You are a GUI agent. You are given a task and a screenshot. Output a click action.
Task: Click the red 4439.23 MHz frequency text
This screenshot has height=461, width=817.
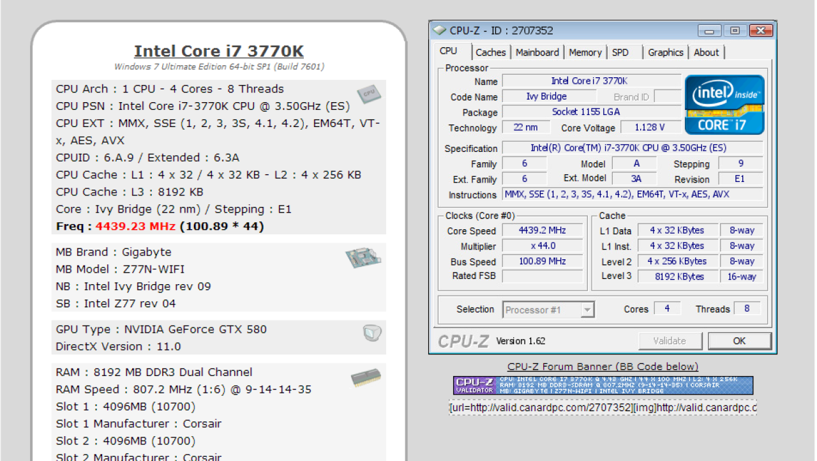point(136,226)
